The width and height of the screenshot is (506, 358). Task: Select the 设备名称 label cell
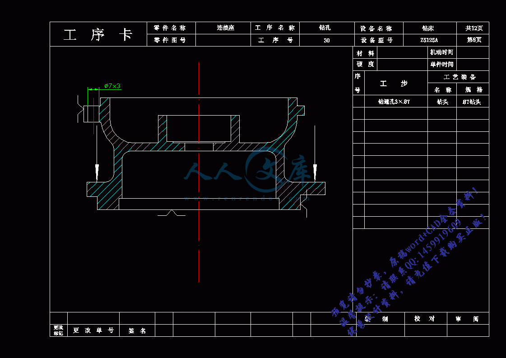(379, 28)
